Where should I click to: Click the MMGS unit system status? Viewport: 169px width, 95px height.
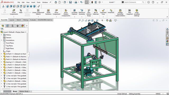158,94
